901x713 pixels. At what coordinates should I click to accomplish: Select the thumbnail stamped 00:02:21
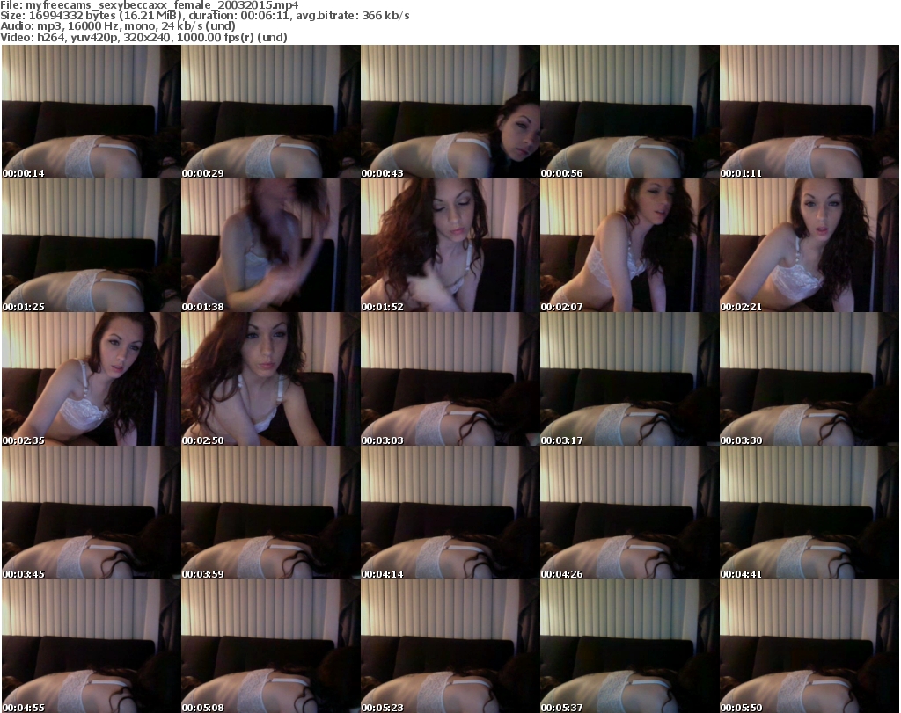tap(809, 245)
